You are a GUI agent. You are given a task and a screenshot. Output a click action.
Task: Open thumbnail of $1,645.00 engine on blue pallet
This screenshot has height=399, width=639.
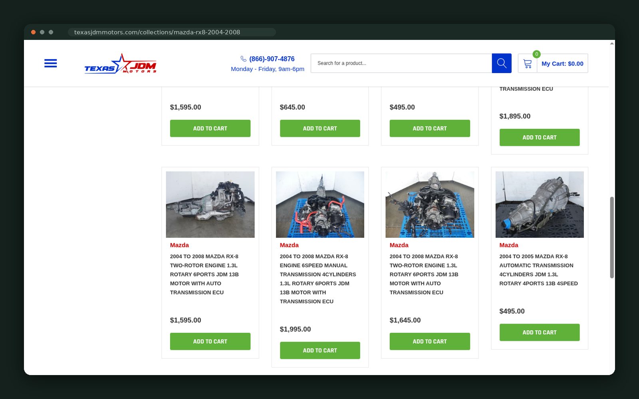tap(430, 204)
